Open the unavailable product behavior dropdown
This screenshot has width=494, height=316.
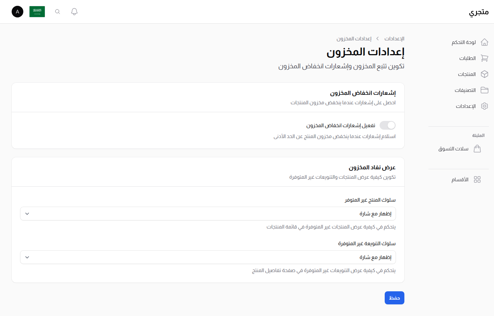[x=208, y=214]
